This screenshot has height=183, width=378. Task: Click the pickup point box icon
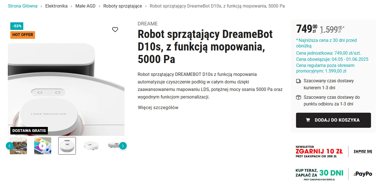pyautogui.click(x=299, y=97)
